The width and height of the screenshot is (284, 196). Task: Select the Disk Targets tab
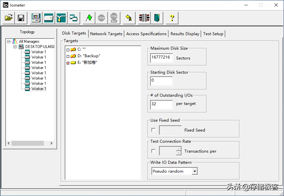click(74, 33)
